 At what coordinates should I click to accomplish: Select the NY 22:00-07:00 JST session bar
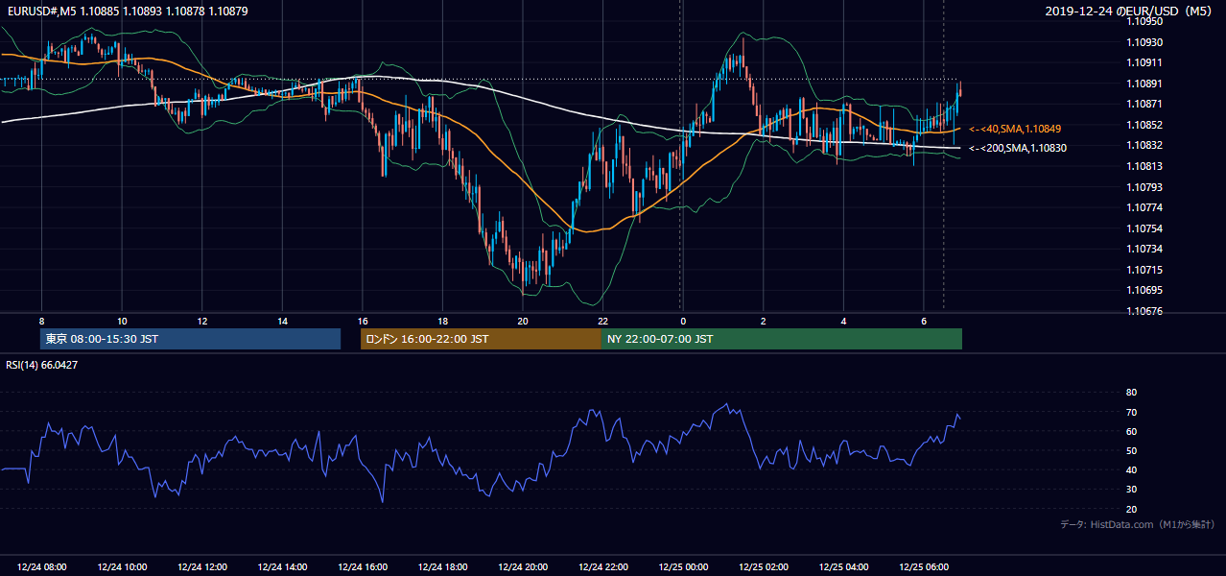coord(782,339)
